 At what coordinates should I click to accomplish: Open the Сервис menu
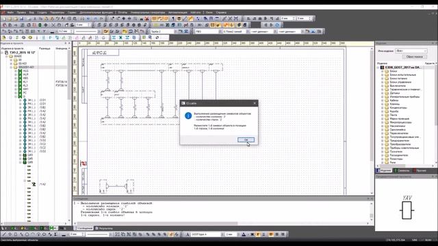(72, 12)
